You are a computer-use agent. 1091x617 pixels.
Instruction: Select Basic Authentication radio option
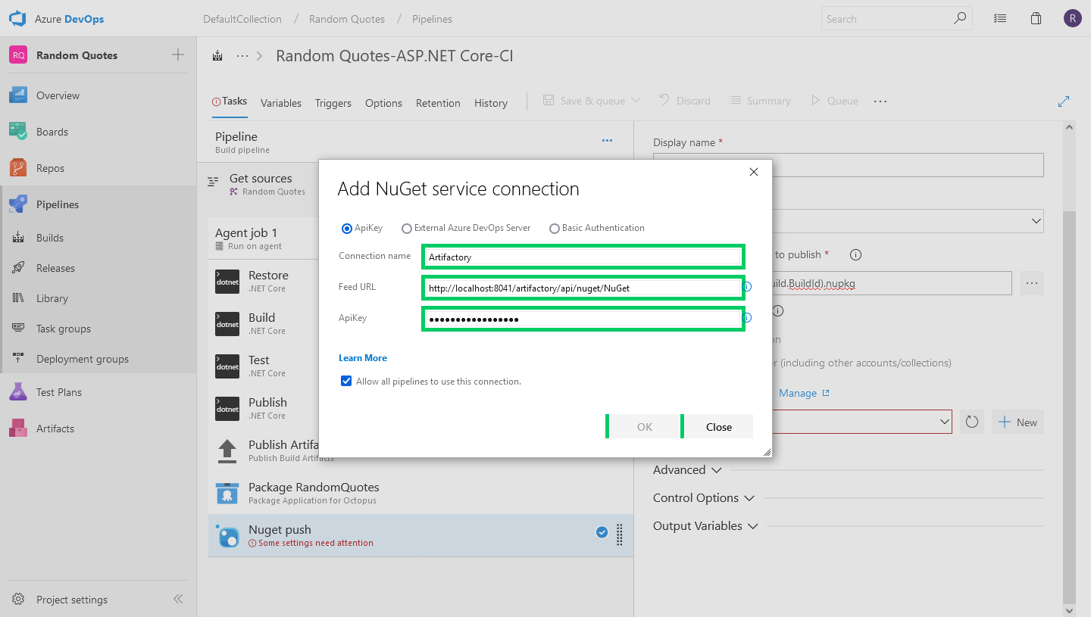tap(555, 228)
